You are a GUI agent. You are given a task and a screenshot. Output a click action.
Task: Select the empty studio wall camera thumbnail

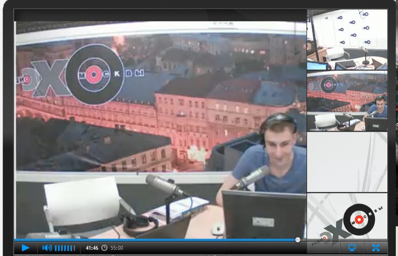click(x=347, y=40)
